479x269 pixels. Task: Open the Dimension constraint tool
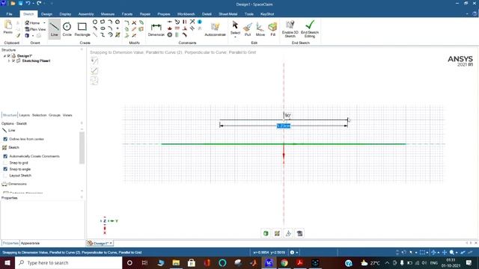click(156, 29)
